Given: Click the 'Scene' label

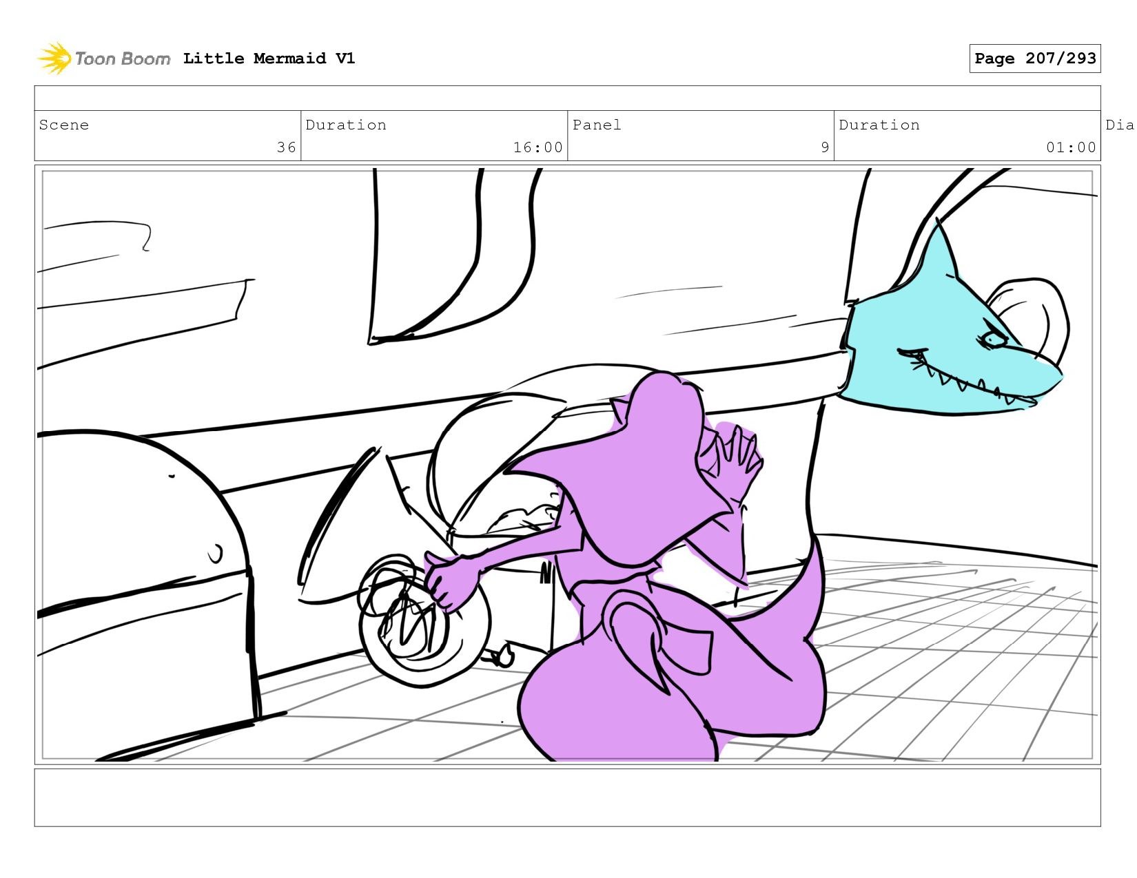Looking at the screenshot, I should coord(64,125).
